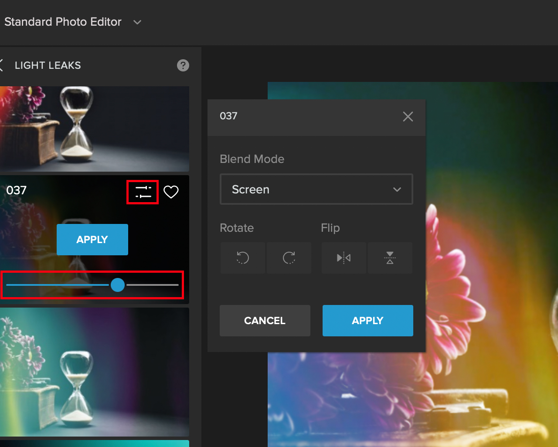Click the Flip label
558x447 pixels.
pos(330,228)
